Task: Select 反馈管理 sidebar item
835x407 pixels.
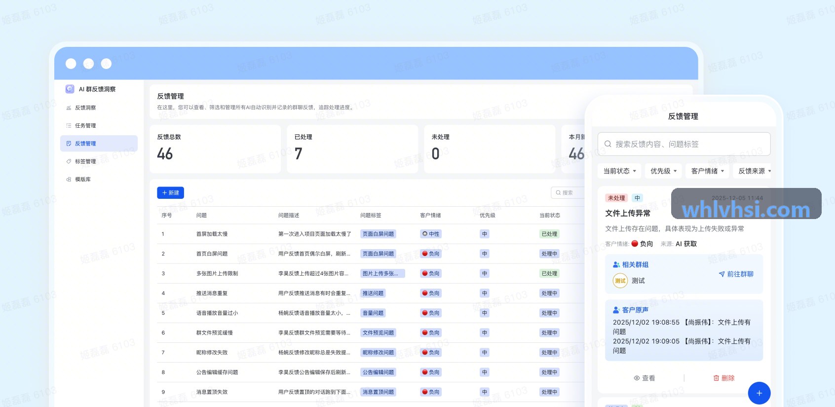Action: point(99,143)
